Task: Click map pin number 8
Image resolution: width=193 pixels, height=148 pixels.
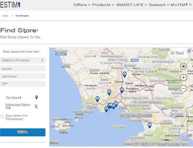Action: [106, 109]
